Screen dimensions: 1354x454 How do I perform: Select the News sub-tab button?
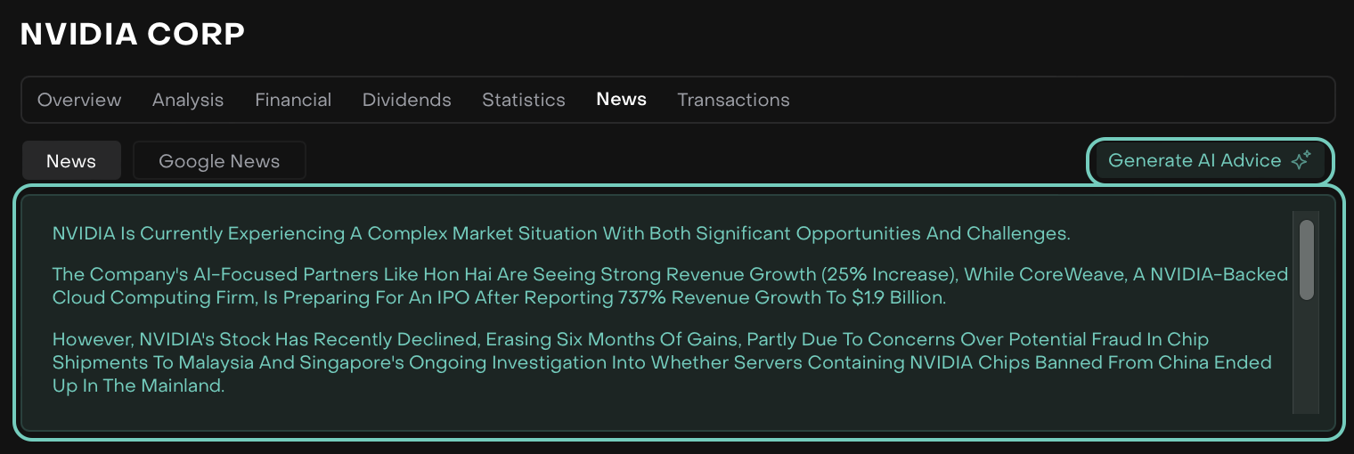[71, 161]
